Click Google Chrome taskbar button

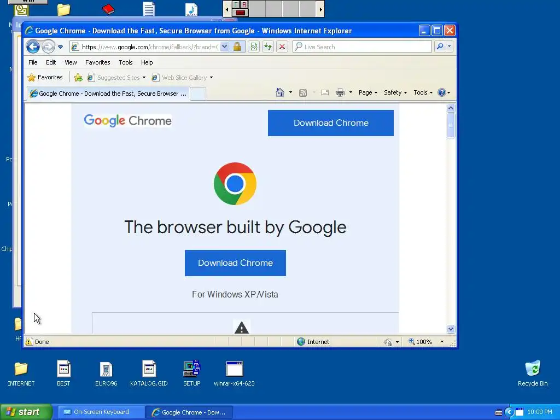click(189, 412)
